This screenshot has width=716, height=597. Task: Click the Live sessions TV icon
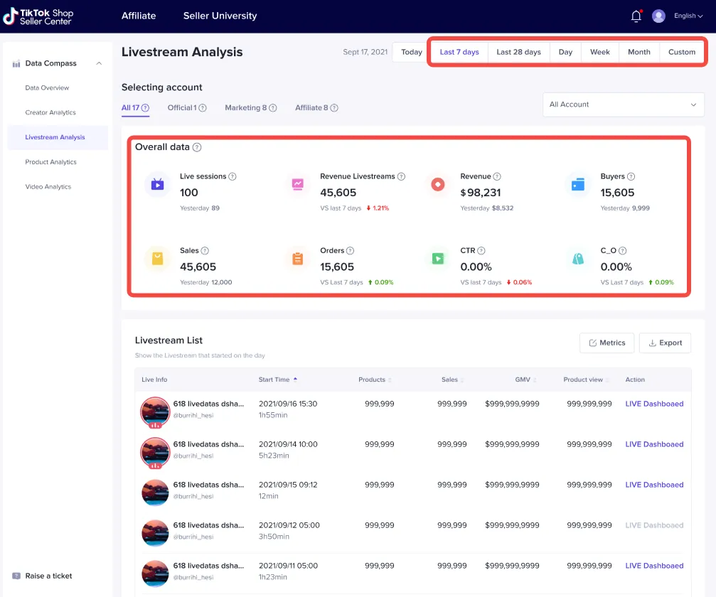(158, 185)
